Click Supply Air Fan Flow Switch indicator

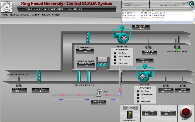tap(138, 101)
